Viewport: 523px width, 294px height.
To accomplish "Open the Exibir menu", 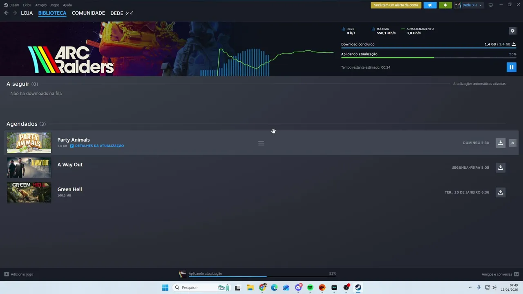I will [27, 5].
